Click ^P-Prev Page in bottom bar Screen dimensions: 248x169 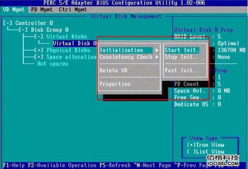(193, 165)
